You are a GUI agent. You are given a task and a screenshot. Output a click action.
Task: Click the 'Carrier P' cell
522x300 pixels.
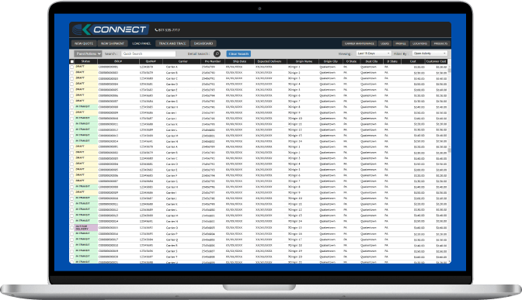pyautogui.click(x=172, y=234)
